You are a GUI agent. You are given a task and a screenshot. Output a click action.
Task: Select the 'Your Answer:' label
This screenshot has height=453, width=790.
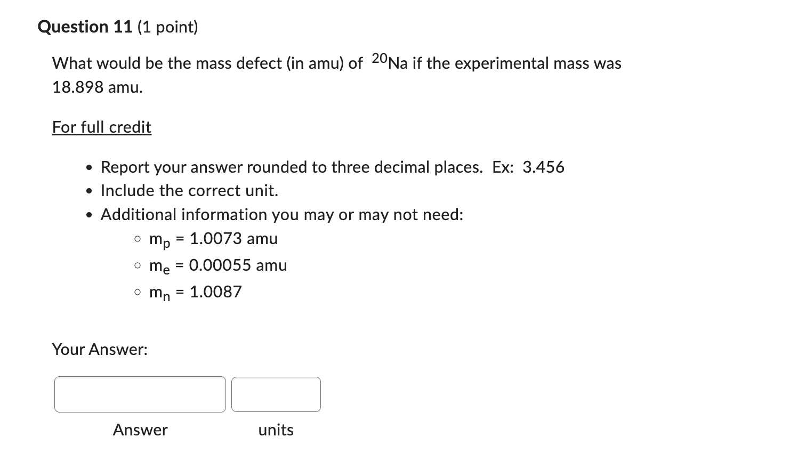(x=100, y=350)
